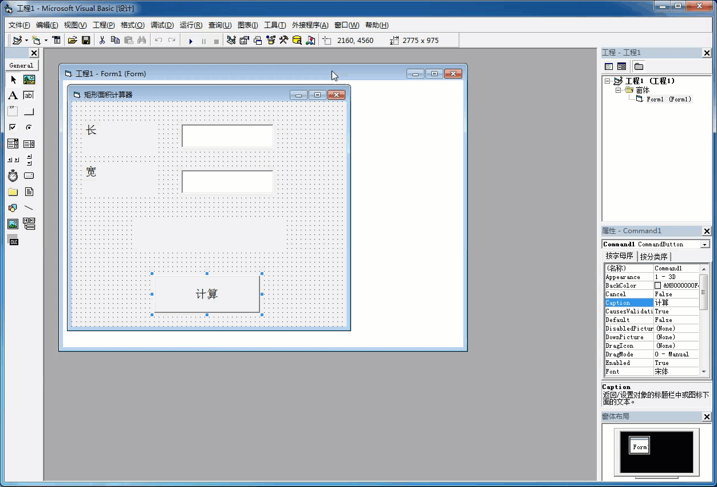Open dropdown arrow beside Add Project icon
The image size is (717, 487).
pos(26,40)
